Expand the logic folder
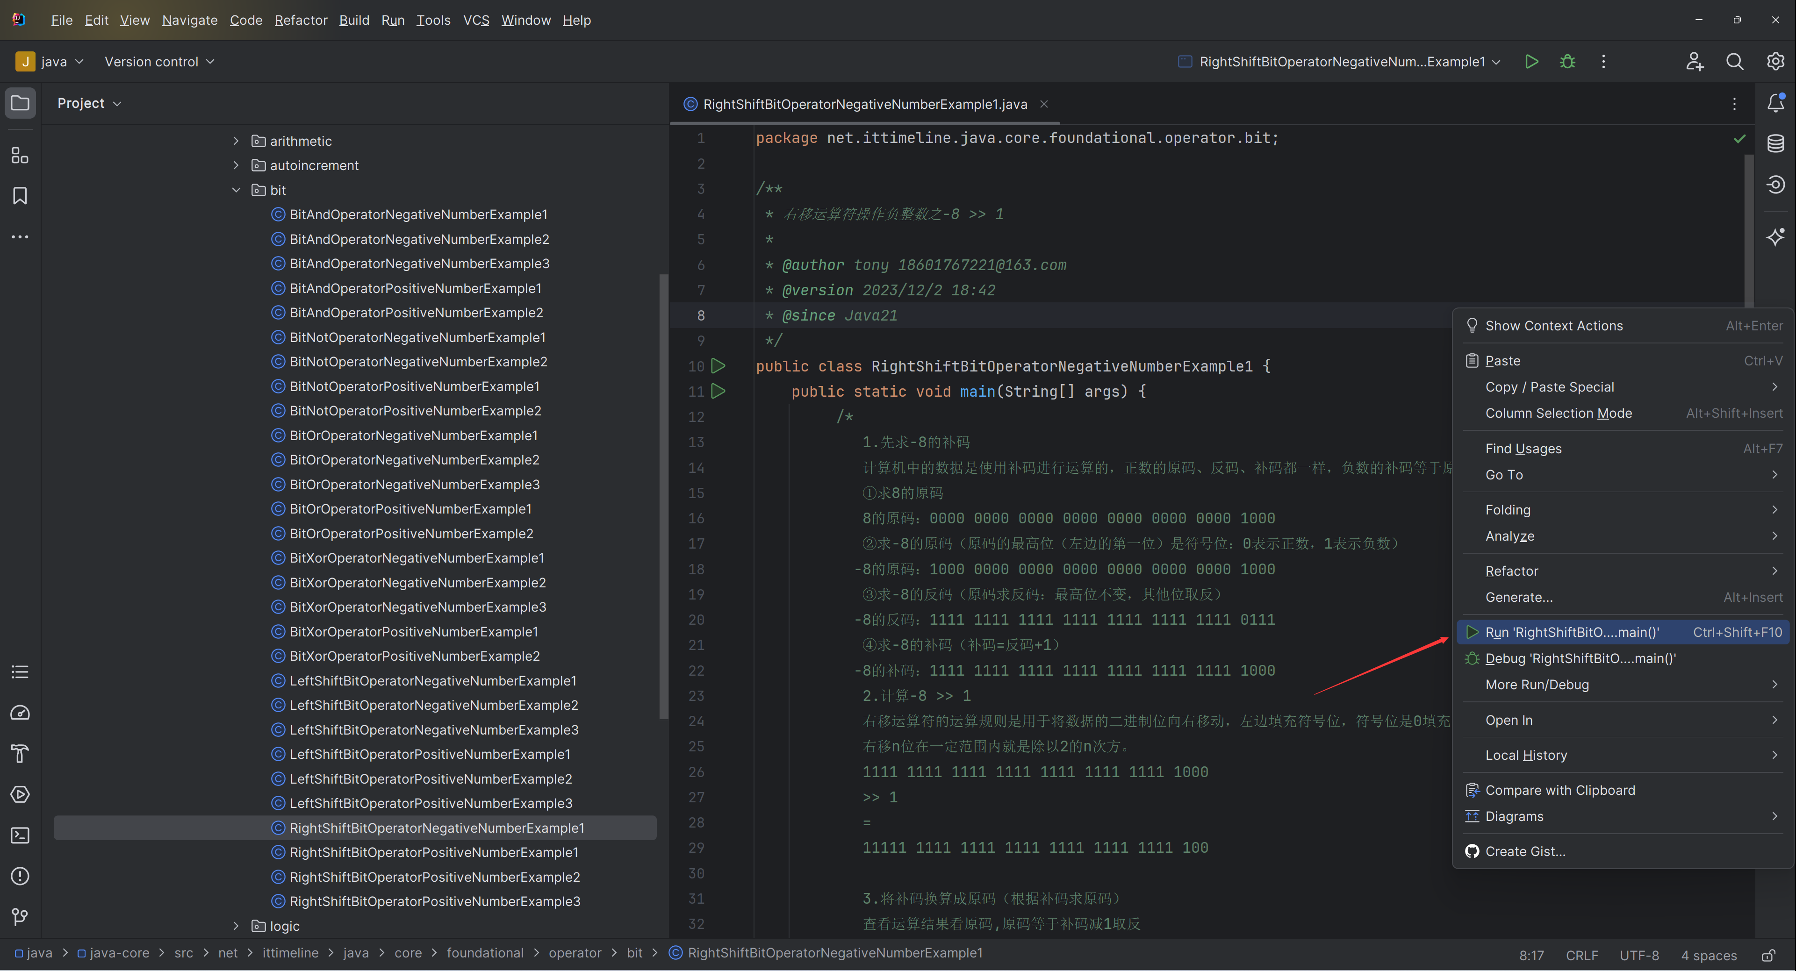The image size is (1796, 971). click(236, 926)
